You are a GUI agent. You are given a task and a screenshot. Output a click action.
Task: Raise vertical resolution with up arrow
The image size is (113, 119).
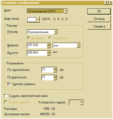tap(55, 76)
